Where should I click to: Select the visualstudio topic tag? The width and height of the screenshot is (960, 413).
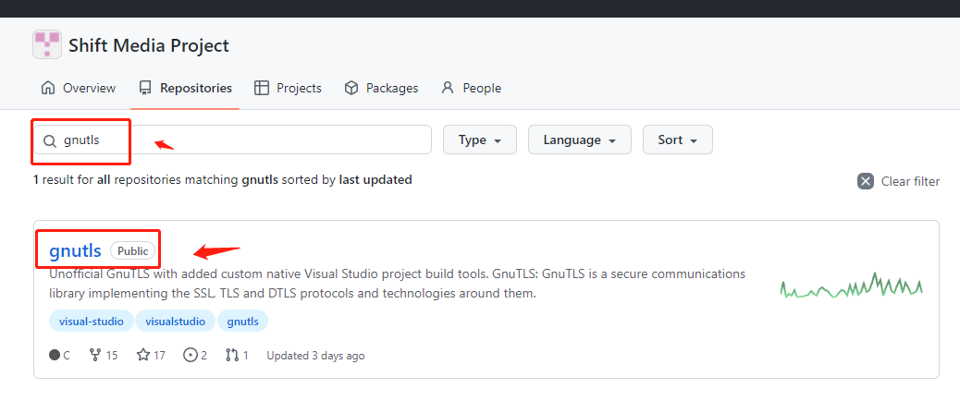click(176, 322)
